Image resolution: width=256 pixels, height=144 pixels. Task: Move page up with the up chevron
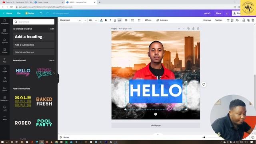click(179, 28)
